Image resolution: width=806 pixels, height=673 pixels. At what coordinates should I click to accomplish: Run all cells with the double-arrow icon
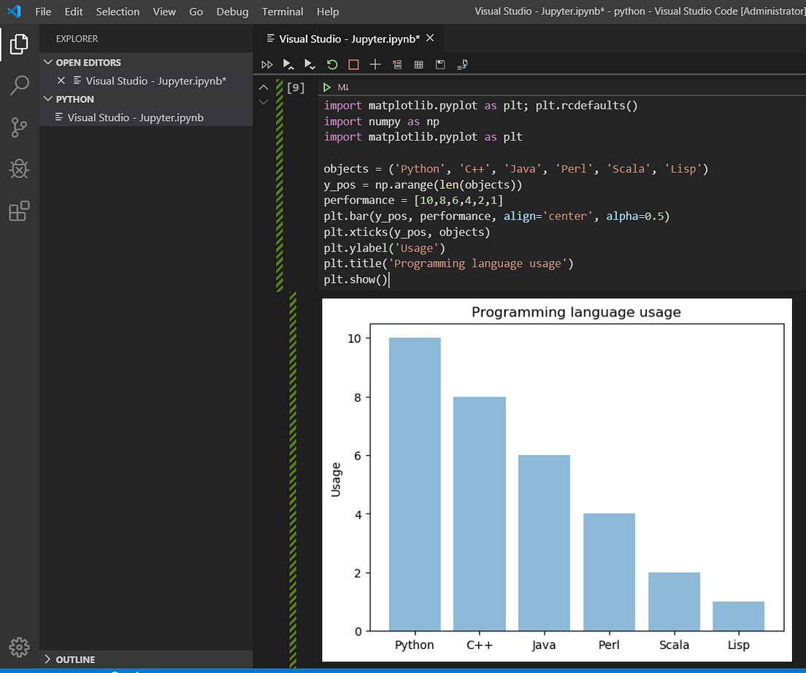coord(266,64)
